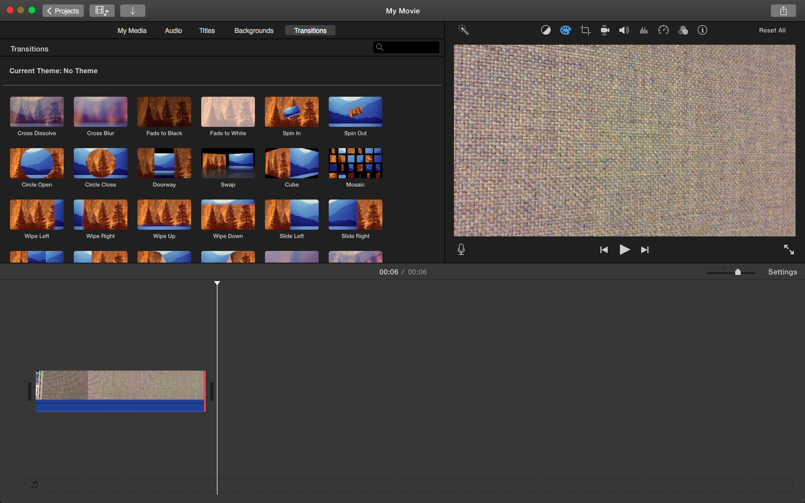This screenshot has height=503, width=805.
Task: Open the volume adjustment controls
Action: click(x=624, y=30)
